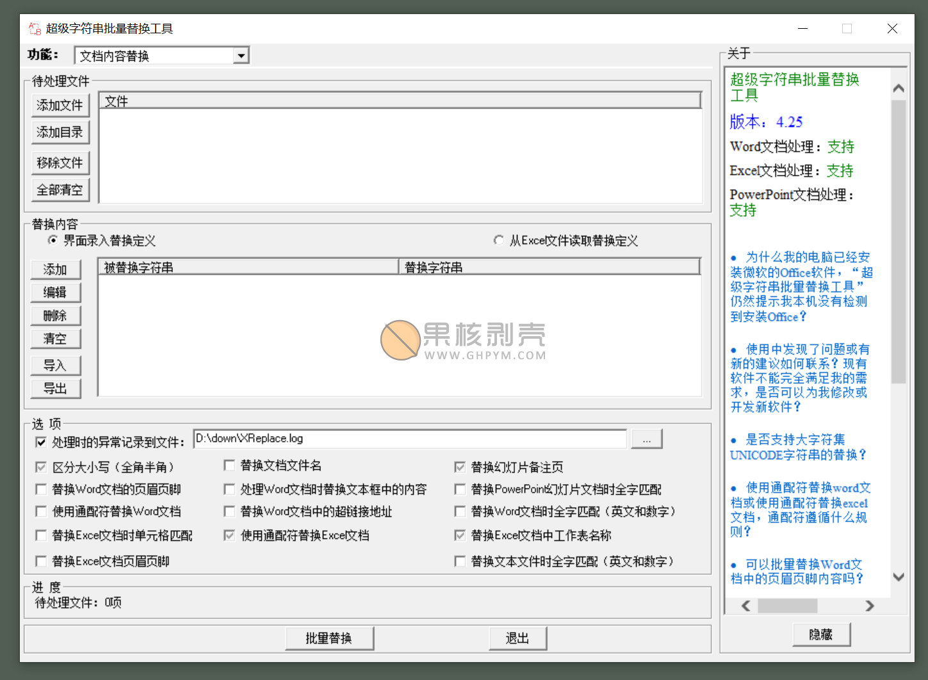Open the 功能 dropdown arrow
The width and height of the screenshot is (928, 680).
pos(241,56)
